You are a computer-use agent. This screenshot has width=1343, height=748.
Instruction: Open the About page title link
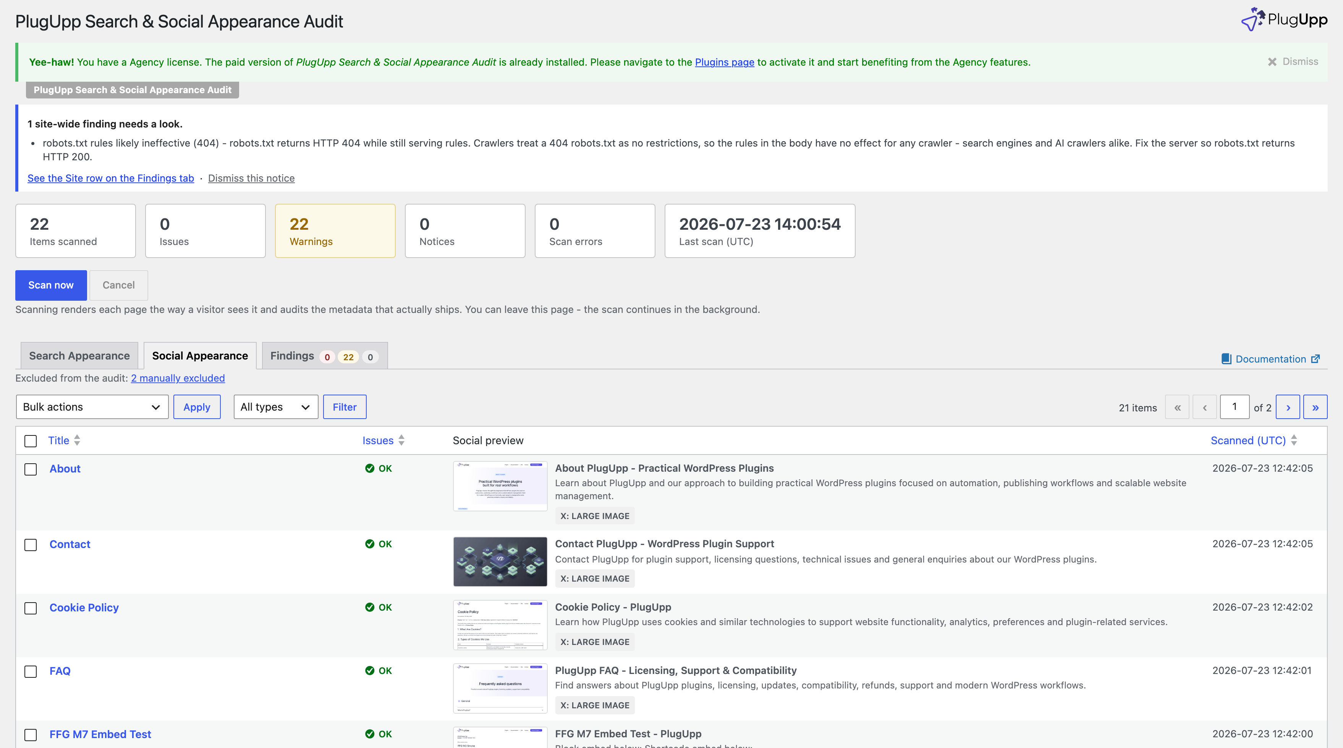(x=65, y=469)
